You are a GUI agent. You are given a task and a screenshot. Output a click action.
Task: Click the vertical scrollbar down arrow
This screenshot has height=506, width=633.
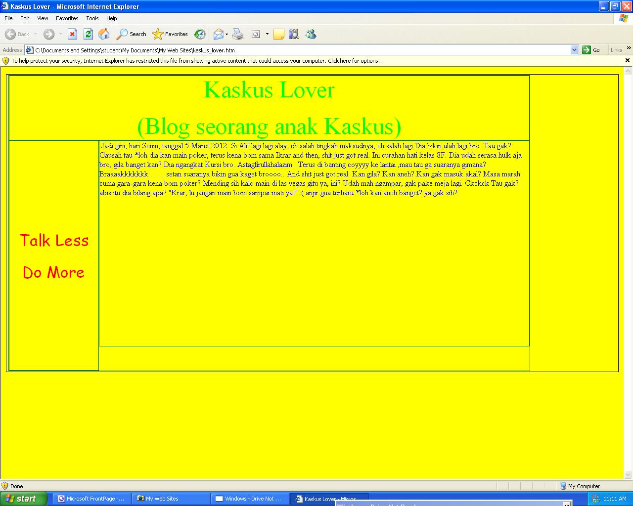[x=628, y=474]
